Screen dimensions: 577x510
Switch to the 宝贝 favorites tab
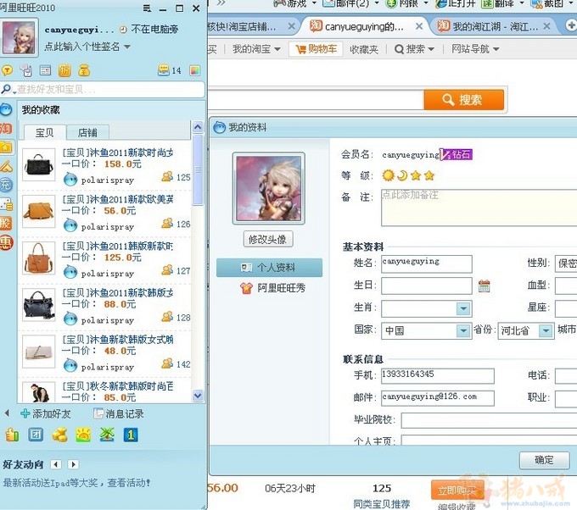[x=45, y=132]
